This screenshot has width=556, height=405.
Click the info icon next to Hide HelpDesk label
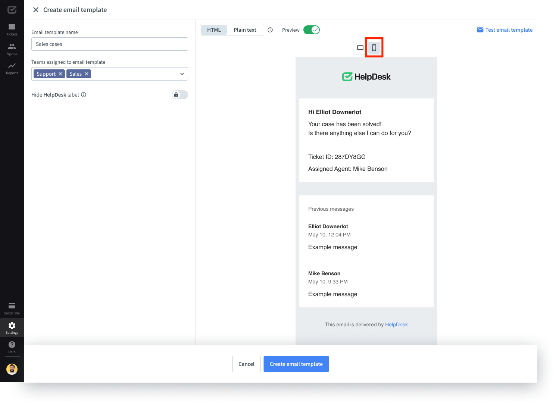point(83,95)
